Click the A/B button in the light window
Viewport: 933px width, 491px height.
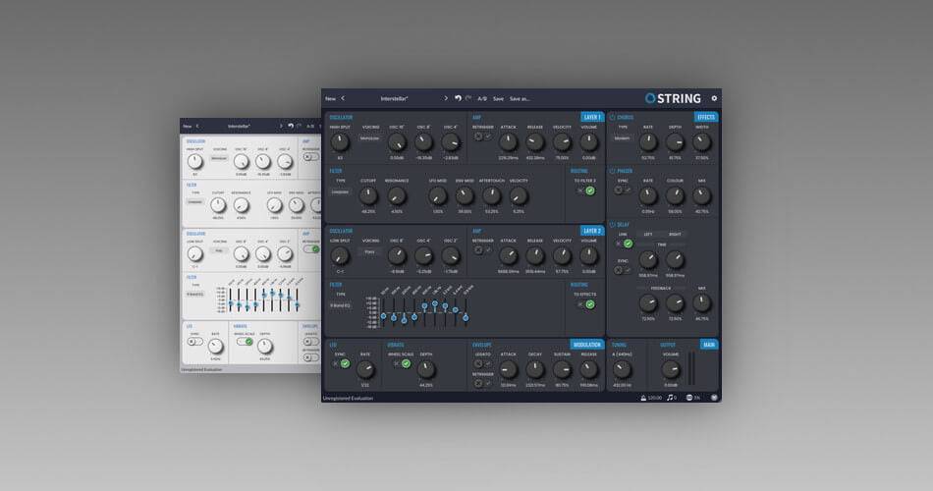310,126
